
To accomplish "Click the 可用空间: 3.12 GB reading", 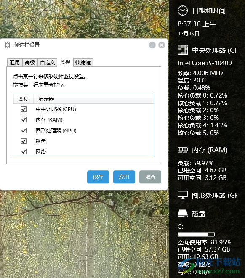I will 202,177.
